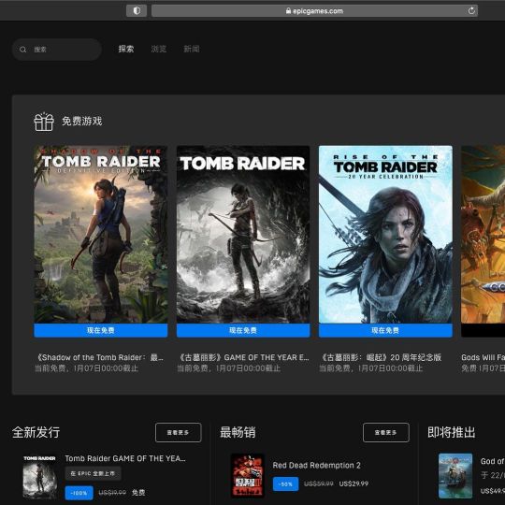The image size is (505, 505).
Task: Click the US$29.99 sale price
Action: tap(353, 483)
